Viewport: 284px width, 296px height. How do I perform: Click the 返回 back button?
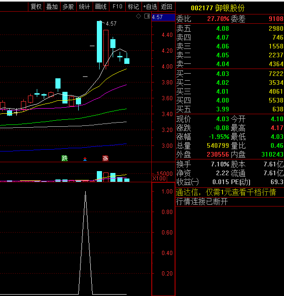point(167,7)
